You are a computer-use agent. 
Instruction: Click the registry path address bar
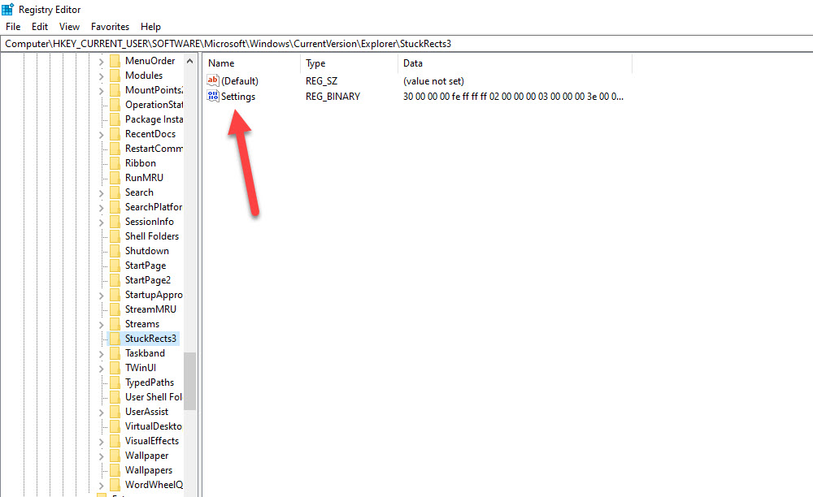406,43
